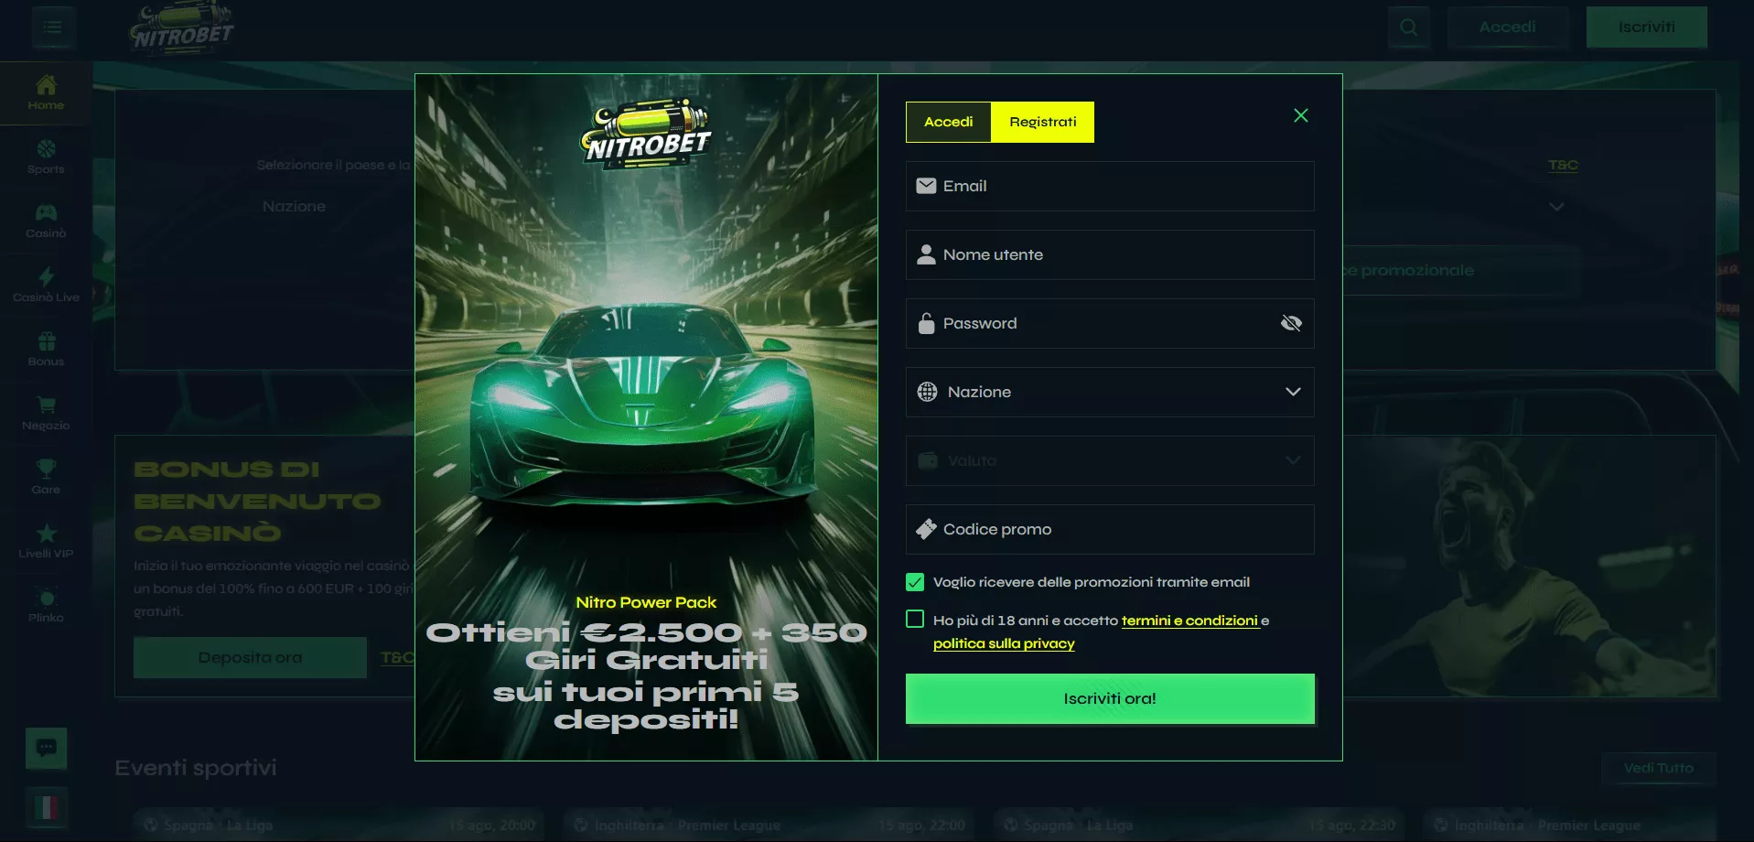Viewport: 1754px width, 842px height.
Task: Open the search magnifier icon
Action: (1409, 27)
